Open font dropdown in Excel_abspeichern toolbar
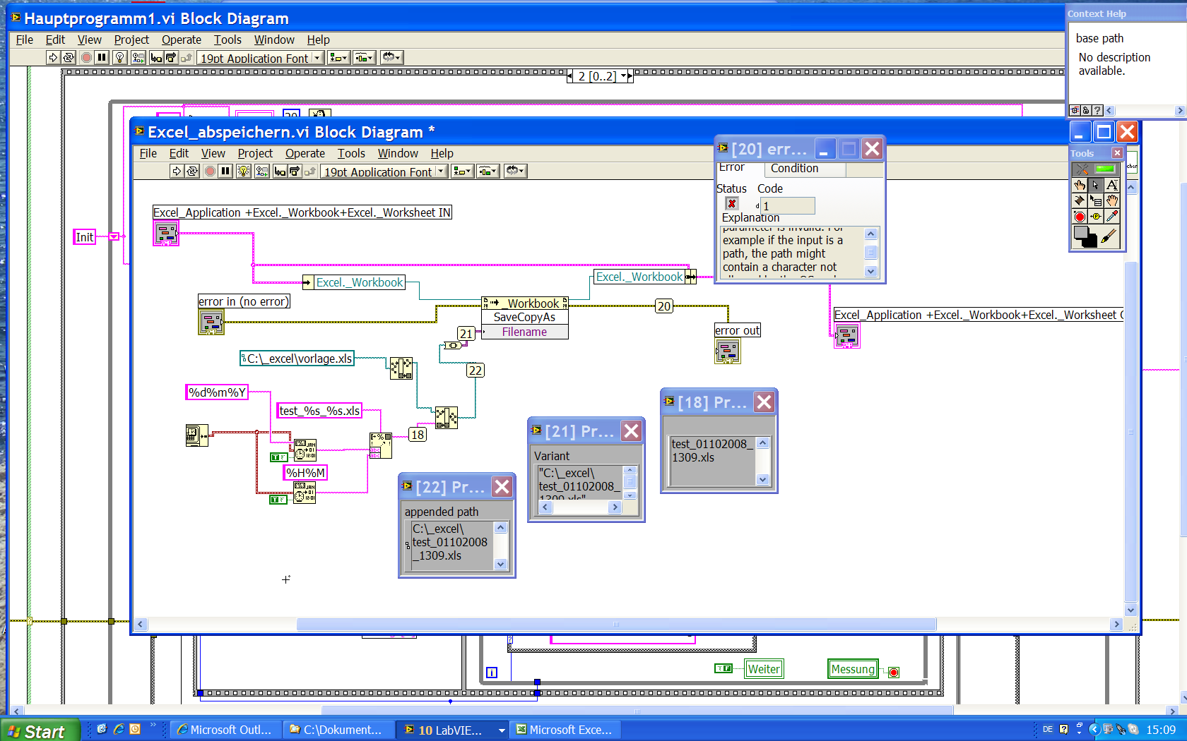The height and width of the screenshot is (741, 1187). 384,171
